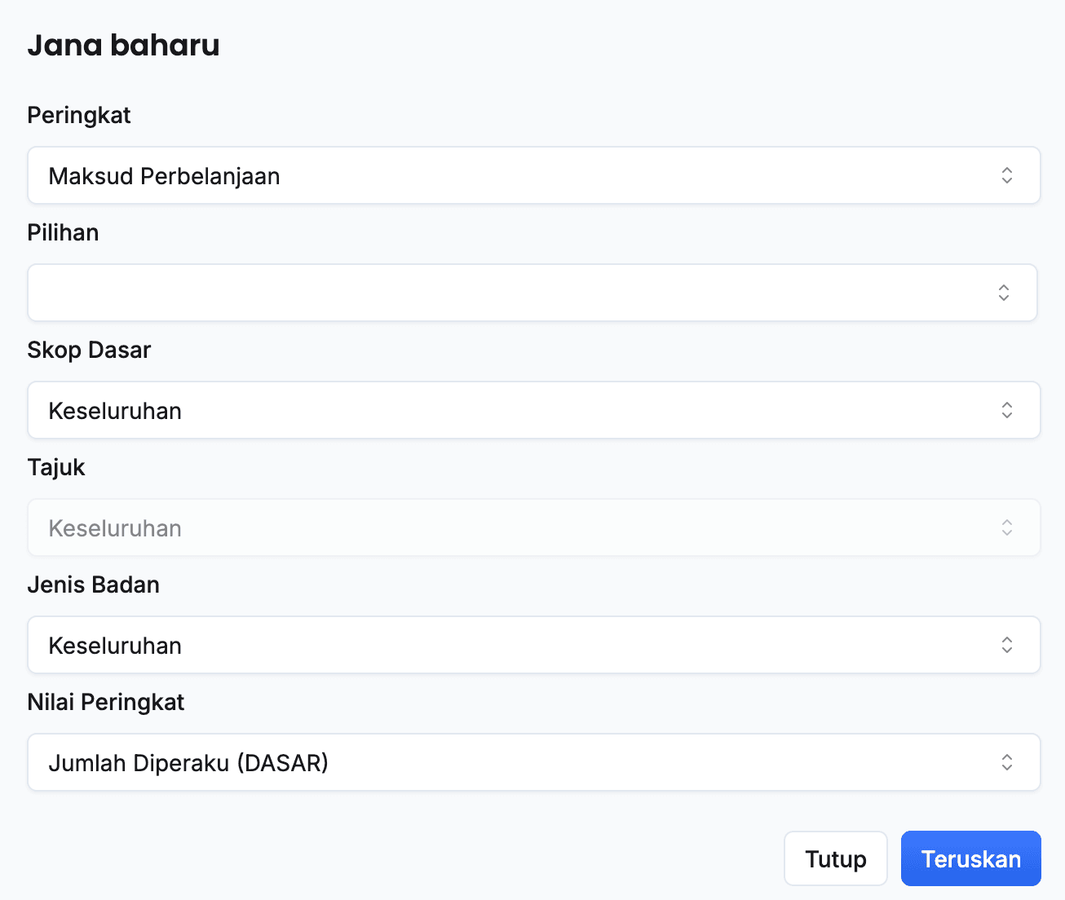
Task: Click the Nilai Peringkat field label
Action: click(x=106, y=702)
